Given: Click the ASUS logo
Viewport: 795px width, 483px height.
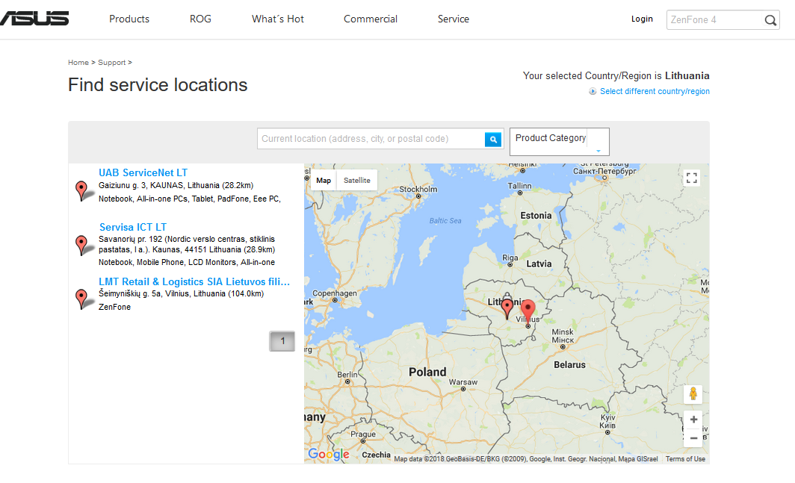Looking at the screenshot, I should [x=34, y=19].
